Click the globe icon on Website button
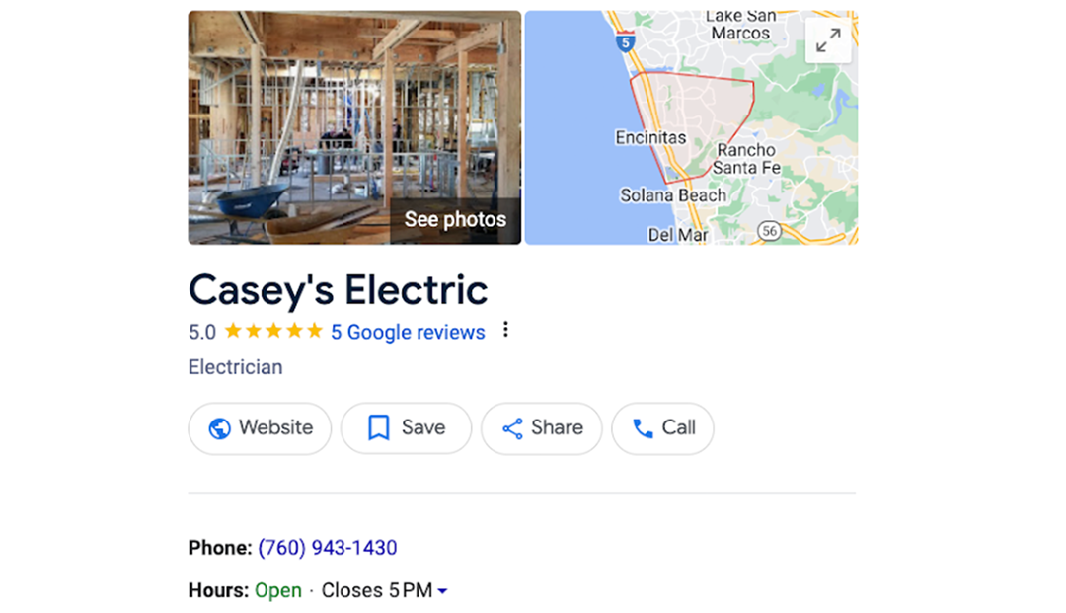This screenshot has height=613, width=1066. [x=220, y=428]
